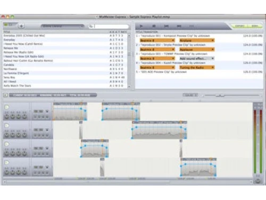
Task: Click the stop button in the playlist toolbar
Action: tap(154, 26)
